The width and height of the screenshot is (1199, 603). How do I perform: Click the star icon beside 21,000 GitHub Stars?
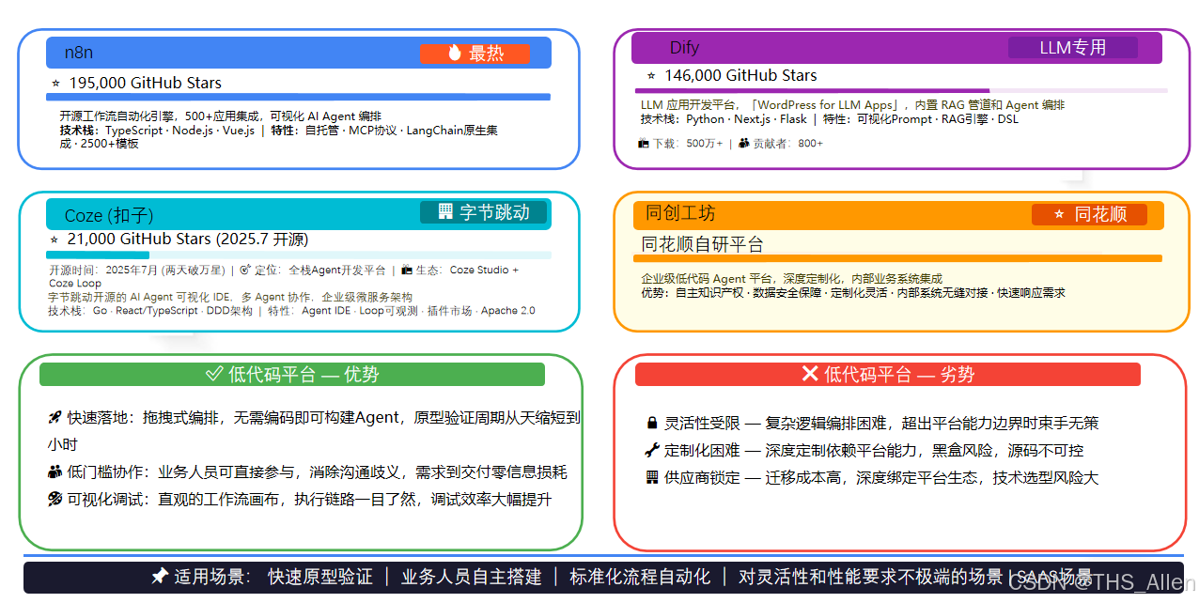tap(54, 240)
